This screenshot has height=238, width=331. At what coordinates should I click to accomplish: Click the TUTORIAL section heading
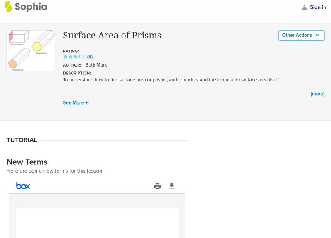(x=22, y=140)
